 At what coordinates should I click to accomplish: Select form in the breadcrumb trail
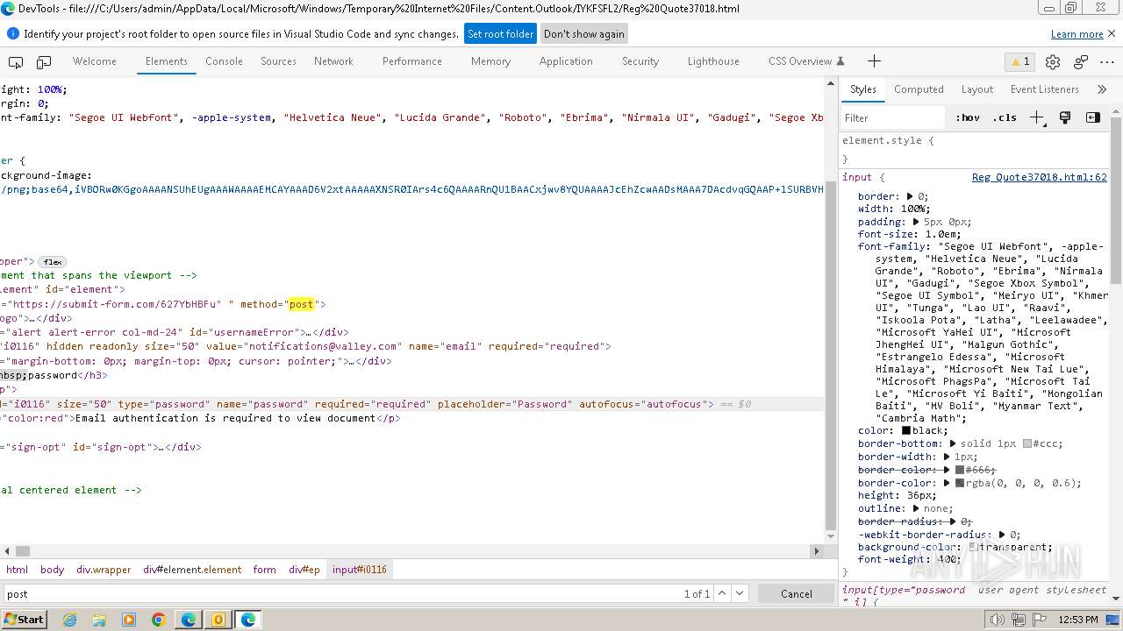click(x=265, y=570)
